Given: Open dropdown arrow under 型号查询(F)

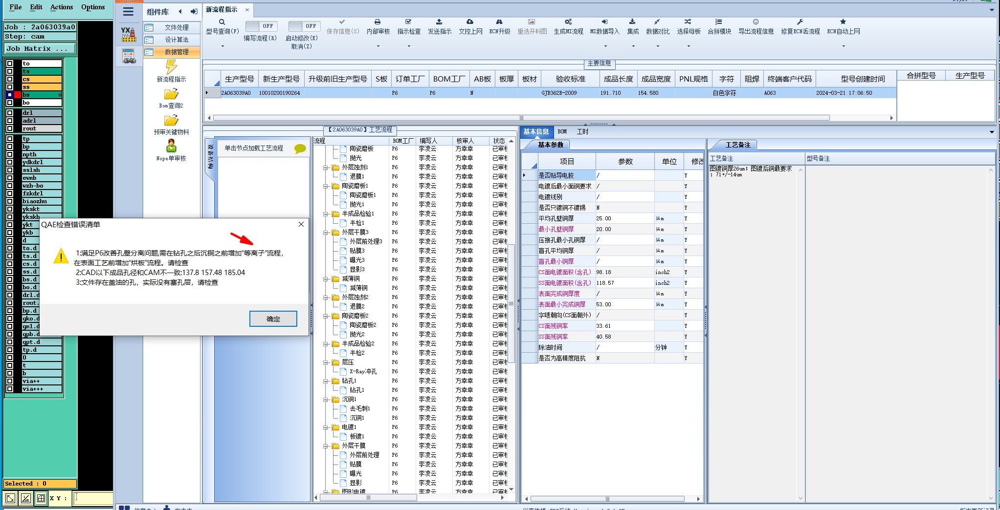Looking at the screenshot, I should pyautogui.click(x=222, y=46).
